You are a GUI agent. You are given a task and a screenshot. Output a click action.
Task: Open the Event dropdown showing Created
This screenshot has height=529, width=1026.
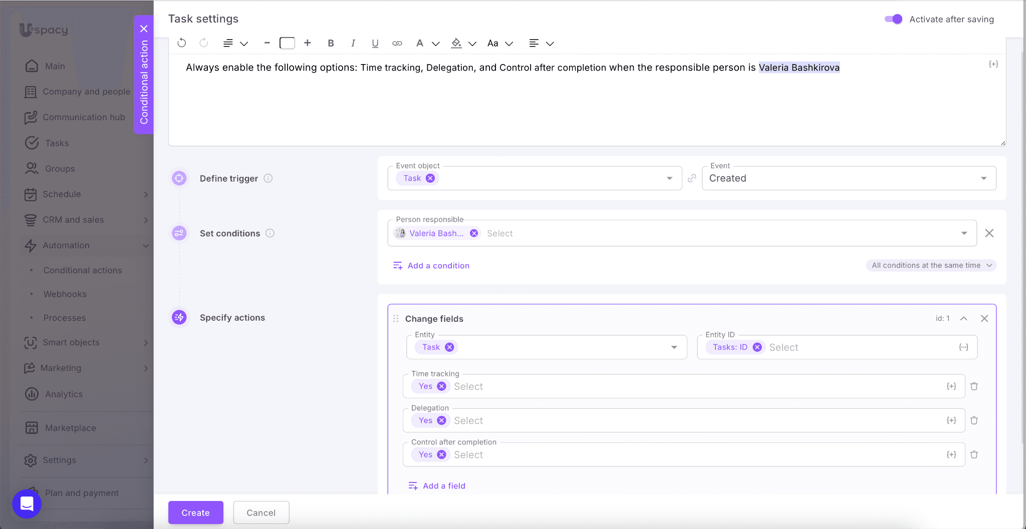coord(849,178)
